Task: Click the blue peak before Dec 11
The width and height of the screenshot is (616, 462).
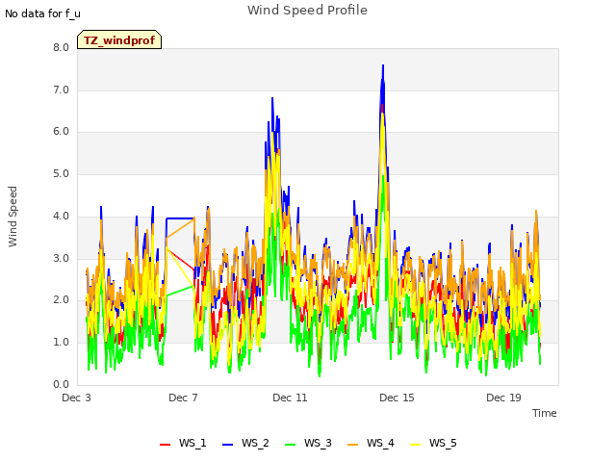Action: (x=272, y=98)
